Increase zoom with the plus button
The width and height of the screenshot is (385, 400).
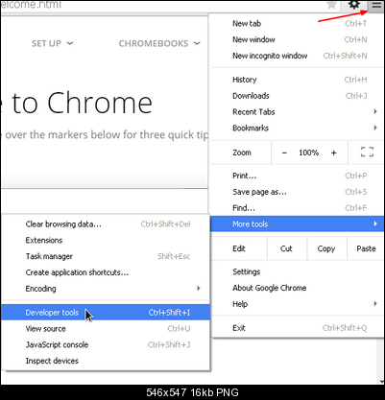[x=334, y=153]
